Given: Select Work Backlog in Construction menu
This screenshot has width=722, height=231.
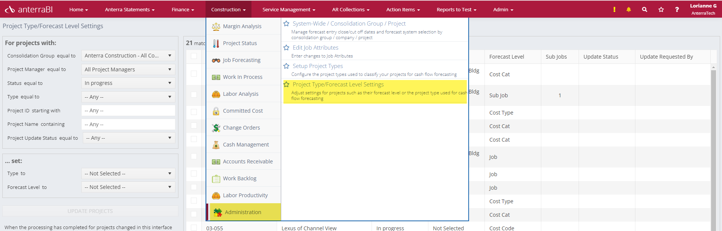Looking at the screenshot, I should click(x=244, y=178).
